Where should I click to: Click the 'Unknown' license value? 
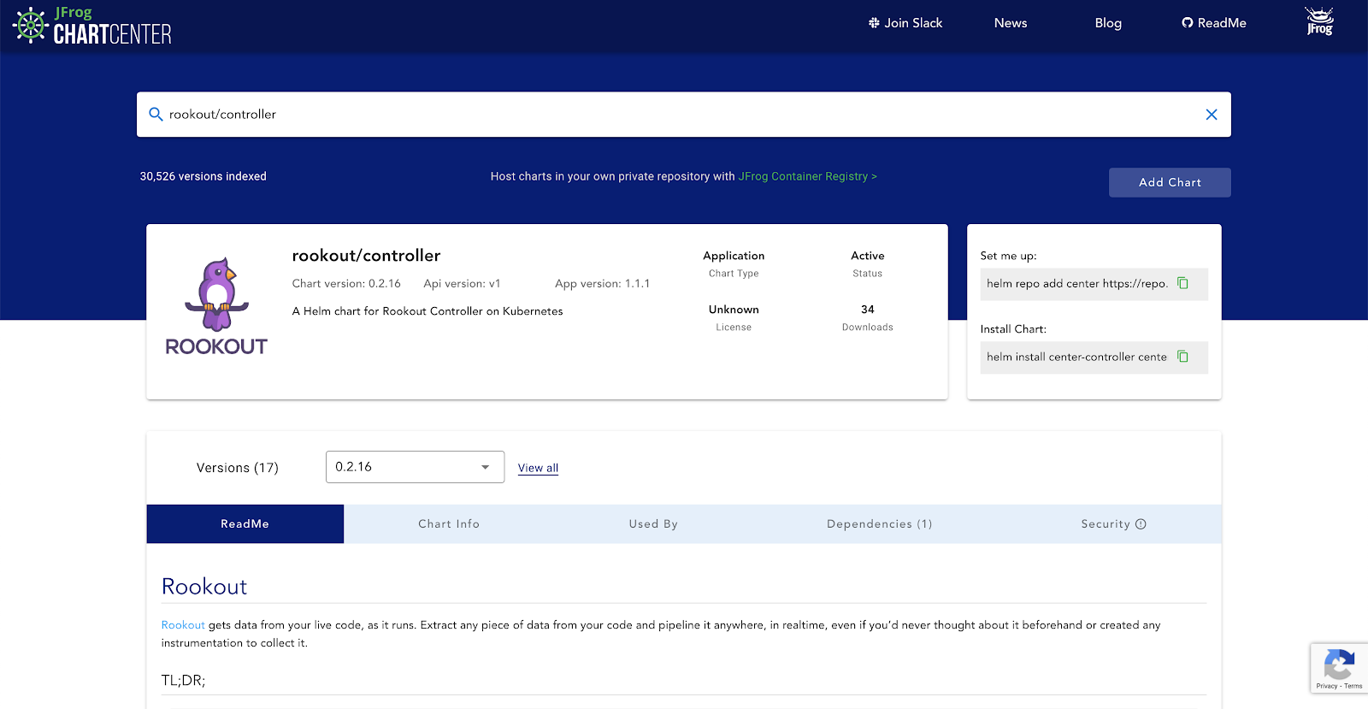(x=734, y=310)
